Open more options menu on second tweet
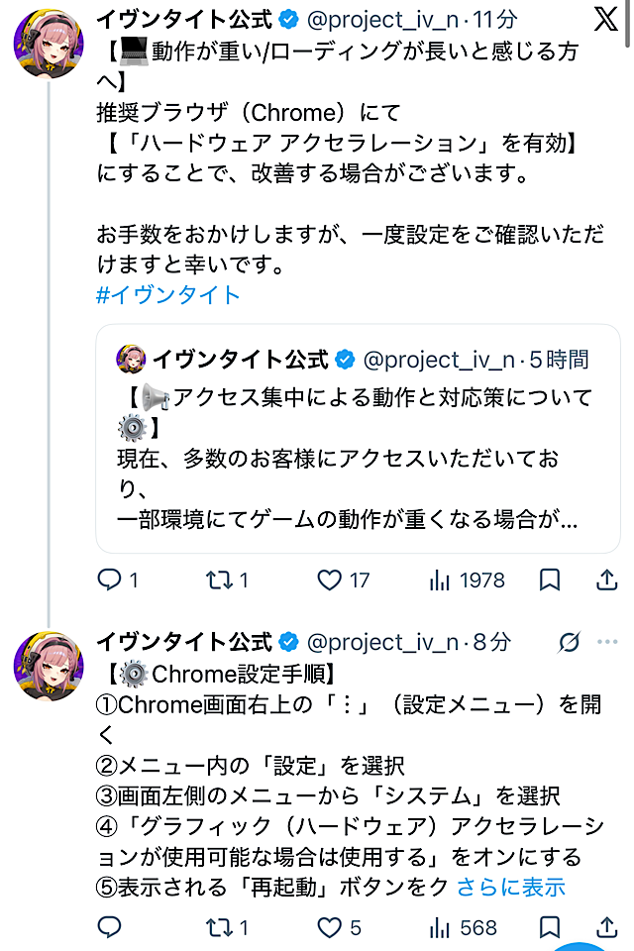The height and width of the screenshot is (951, 634). point(607,642)
